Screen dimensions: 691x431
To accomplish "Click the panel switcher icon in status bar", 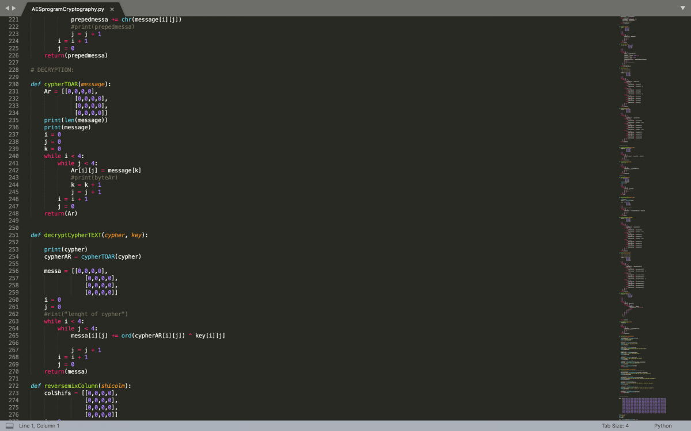I will tap(9, 426).
